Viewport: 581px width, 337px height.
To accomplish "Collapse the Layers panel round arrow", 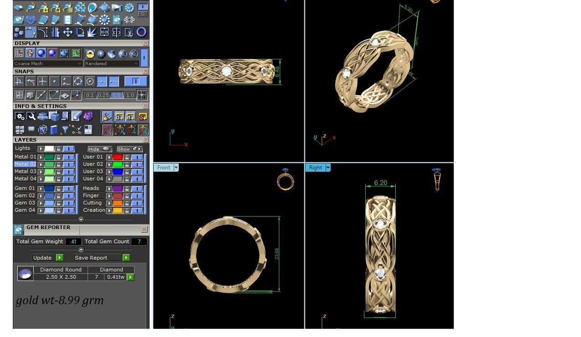I will point(81,220).
